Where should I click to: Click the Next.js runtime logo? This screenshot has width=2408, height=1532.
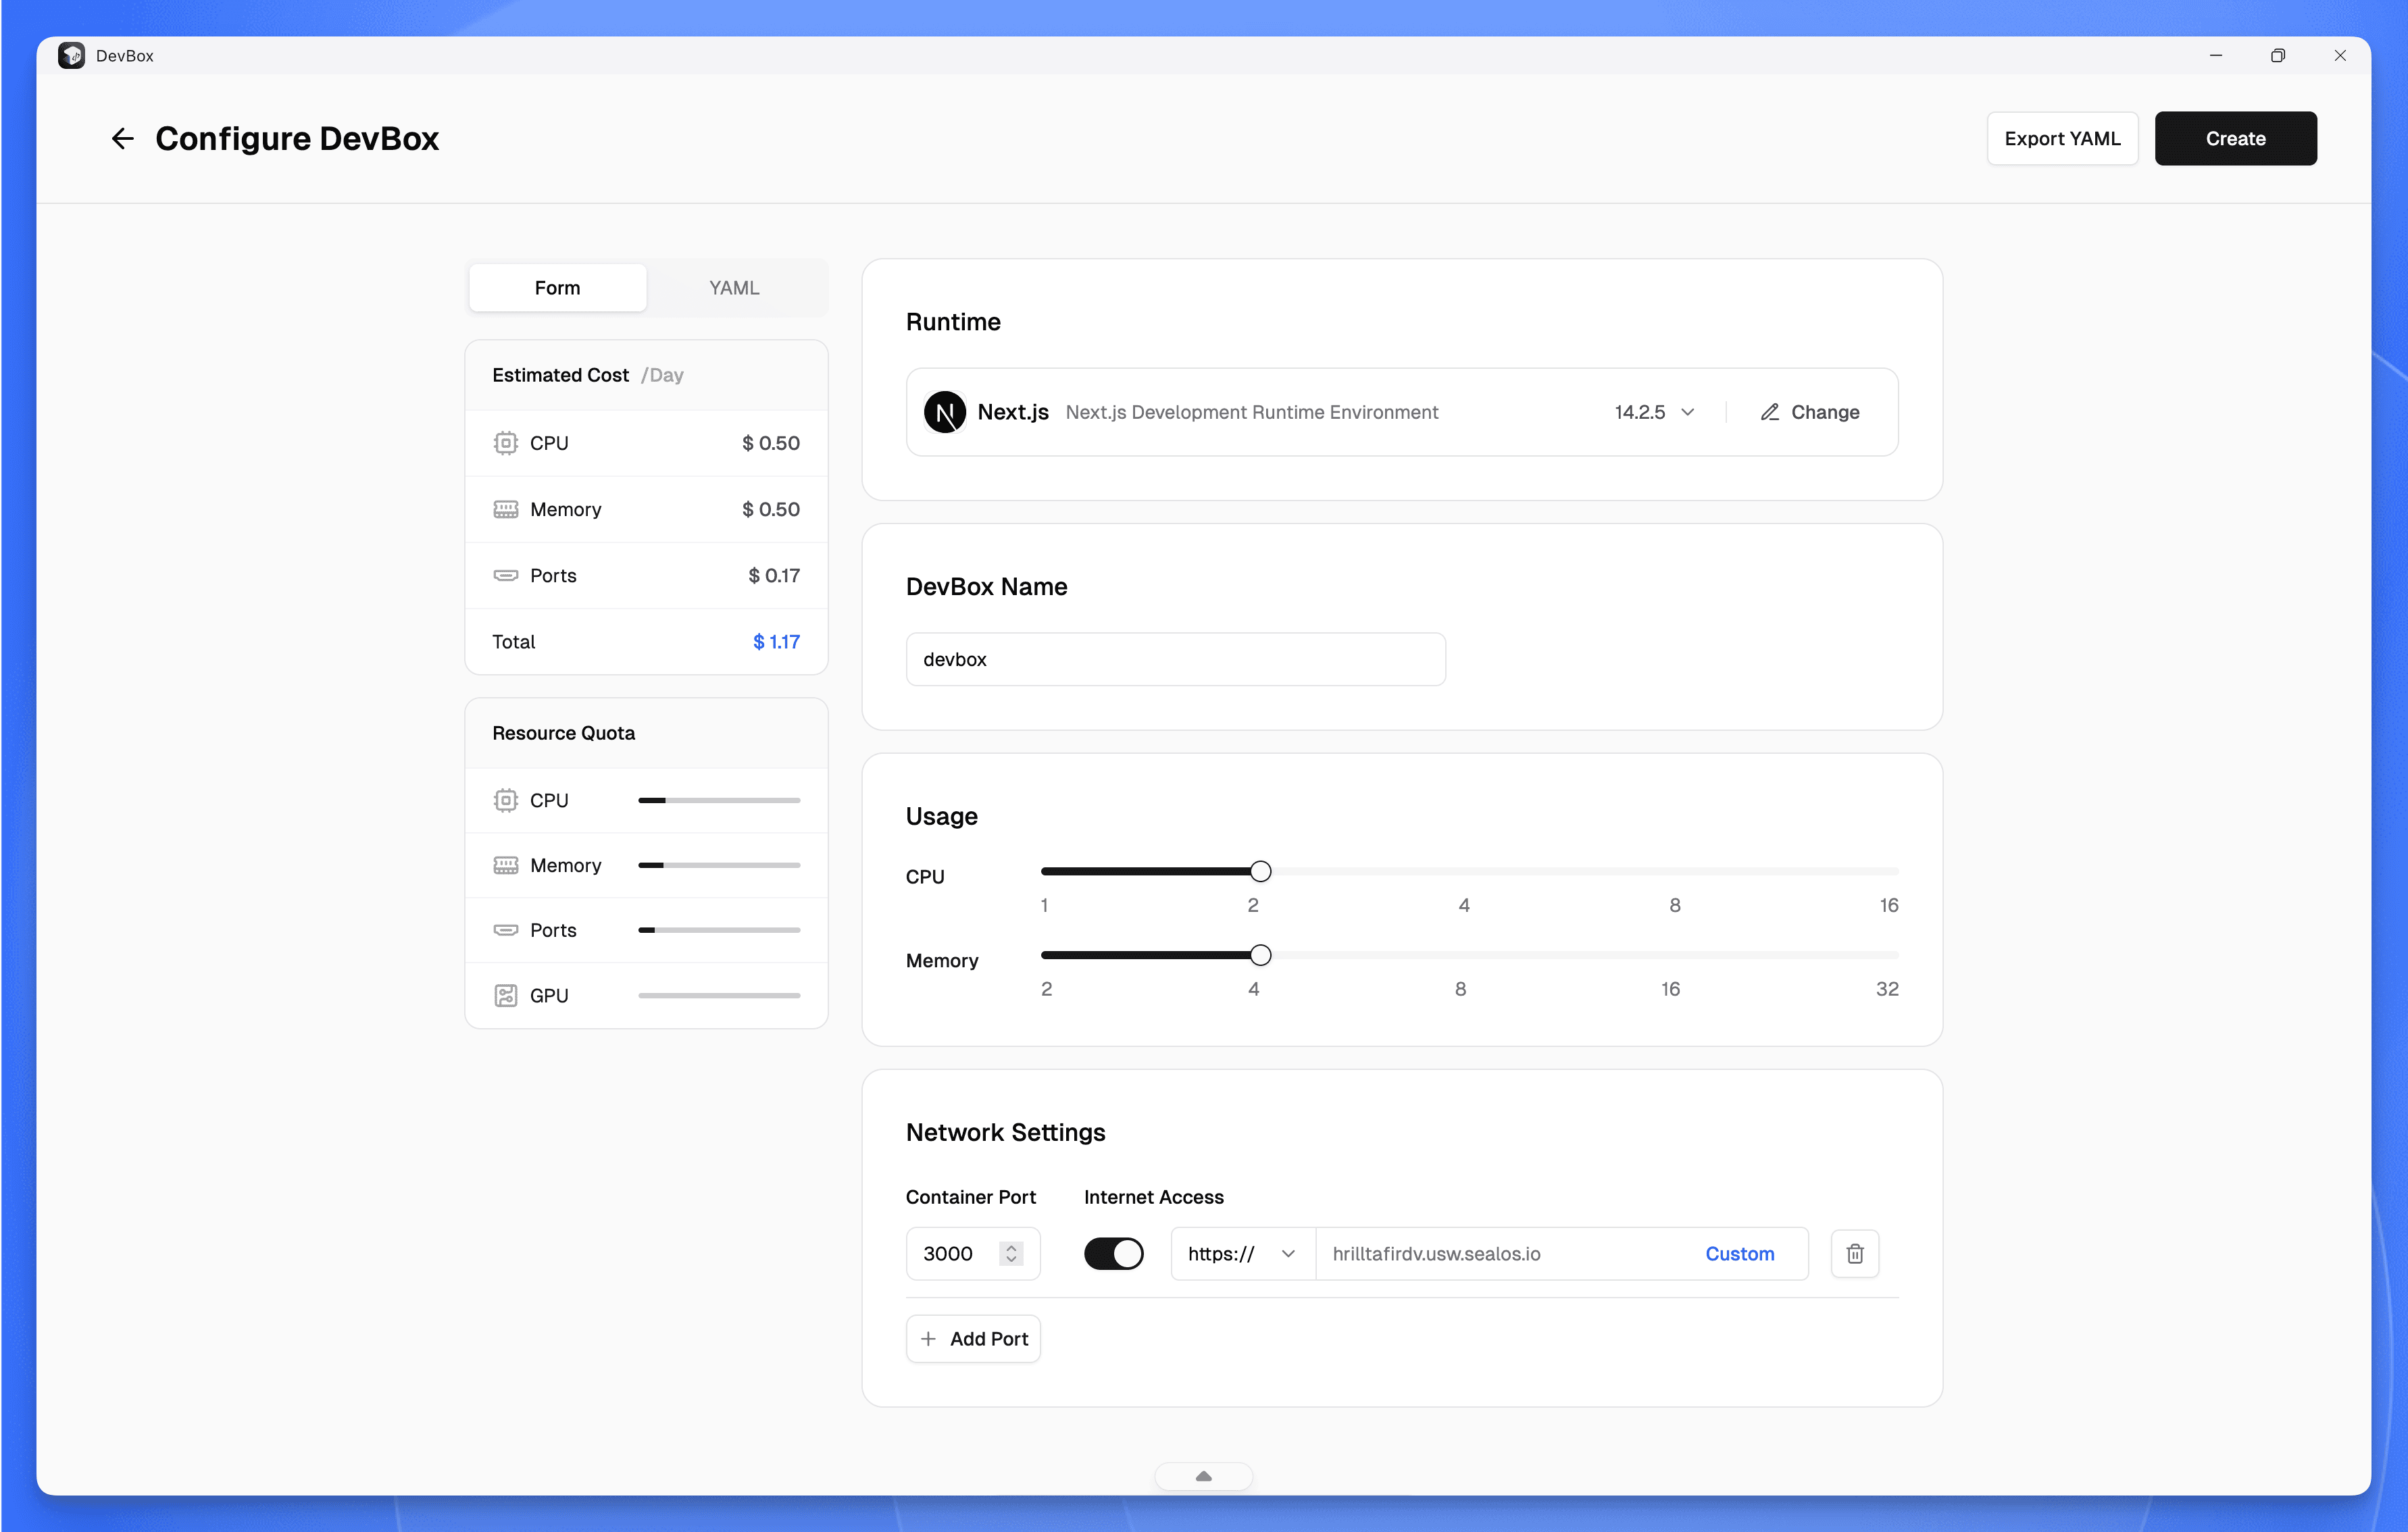(x=944, y=412)
